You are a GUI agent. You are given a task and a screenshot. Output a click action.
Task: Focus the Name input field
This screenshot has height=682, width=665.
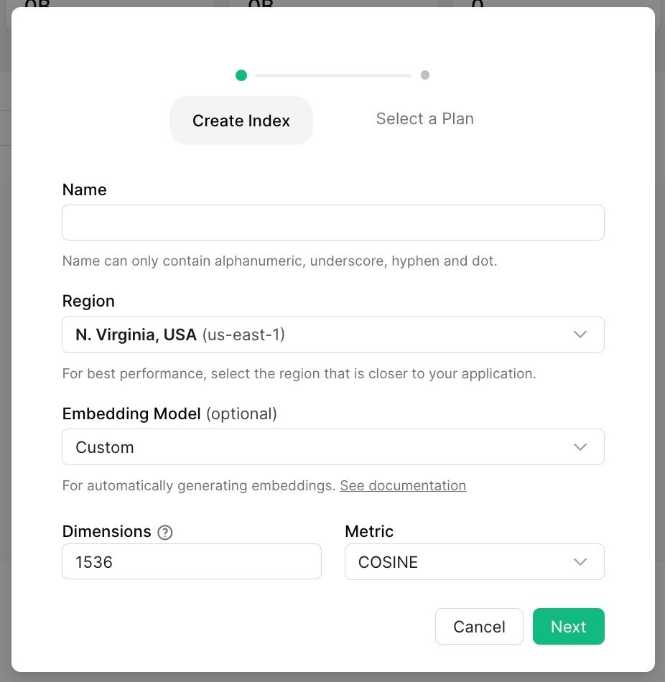tap(333, 223)
